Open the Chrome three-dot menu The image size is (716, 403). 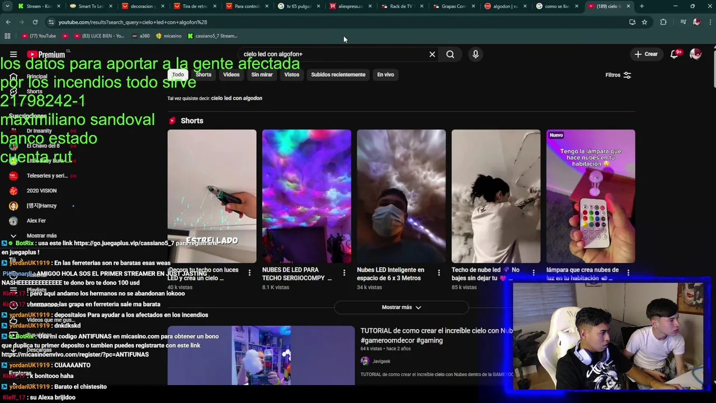tap(709, 22)
